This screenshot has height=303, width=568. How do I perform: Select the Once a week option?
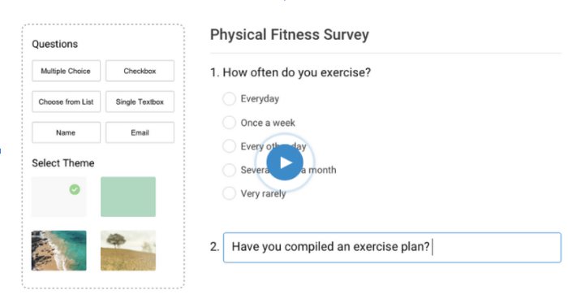pos(229,123)
